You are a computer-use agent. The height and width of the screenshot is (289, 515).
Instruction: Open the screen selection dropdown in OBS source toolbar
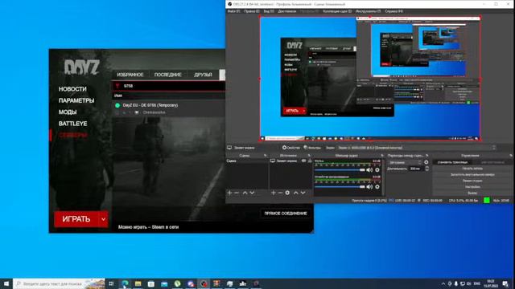[x=416, y=148]
